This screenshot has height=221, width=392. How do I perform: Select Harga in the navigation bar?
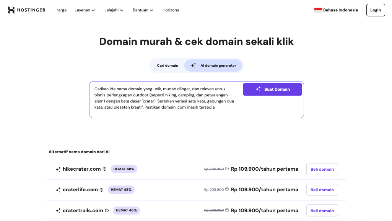coord(61,10)
